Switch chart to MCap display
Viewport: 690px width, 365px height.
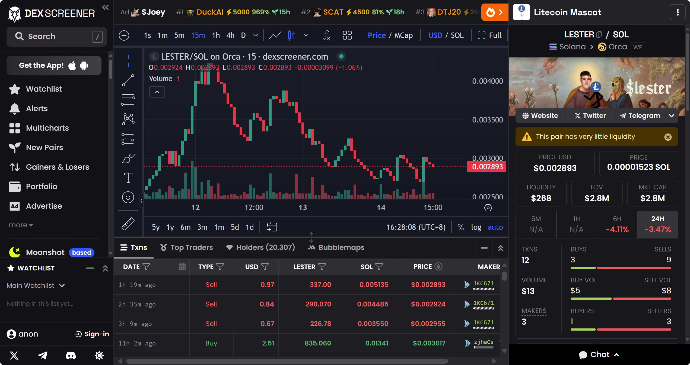403,35
